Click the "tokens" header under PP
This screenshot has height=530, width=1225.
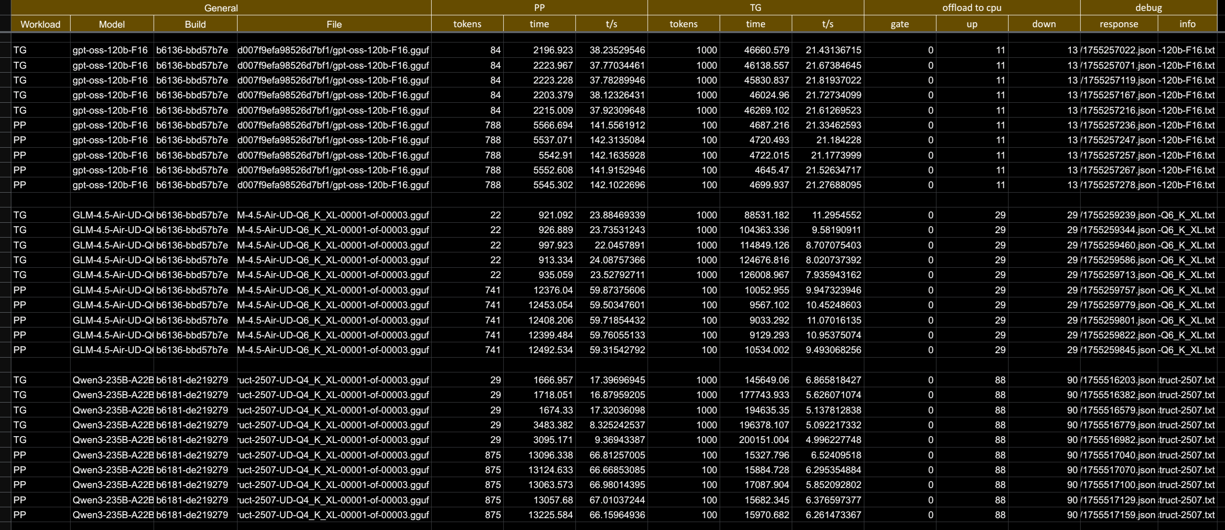point(467,24)
